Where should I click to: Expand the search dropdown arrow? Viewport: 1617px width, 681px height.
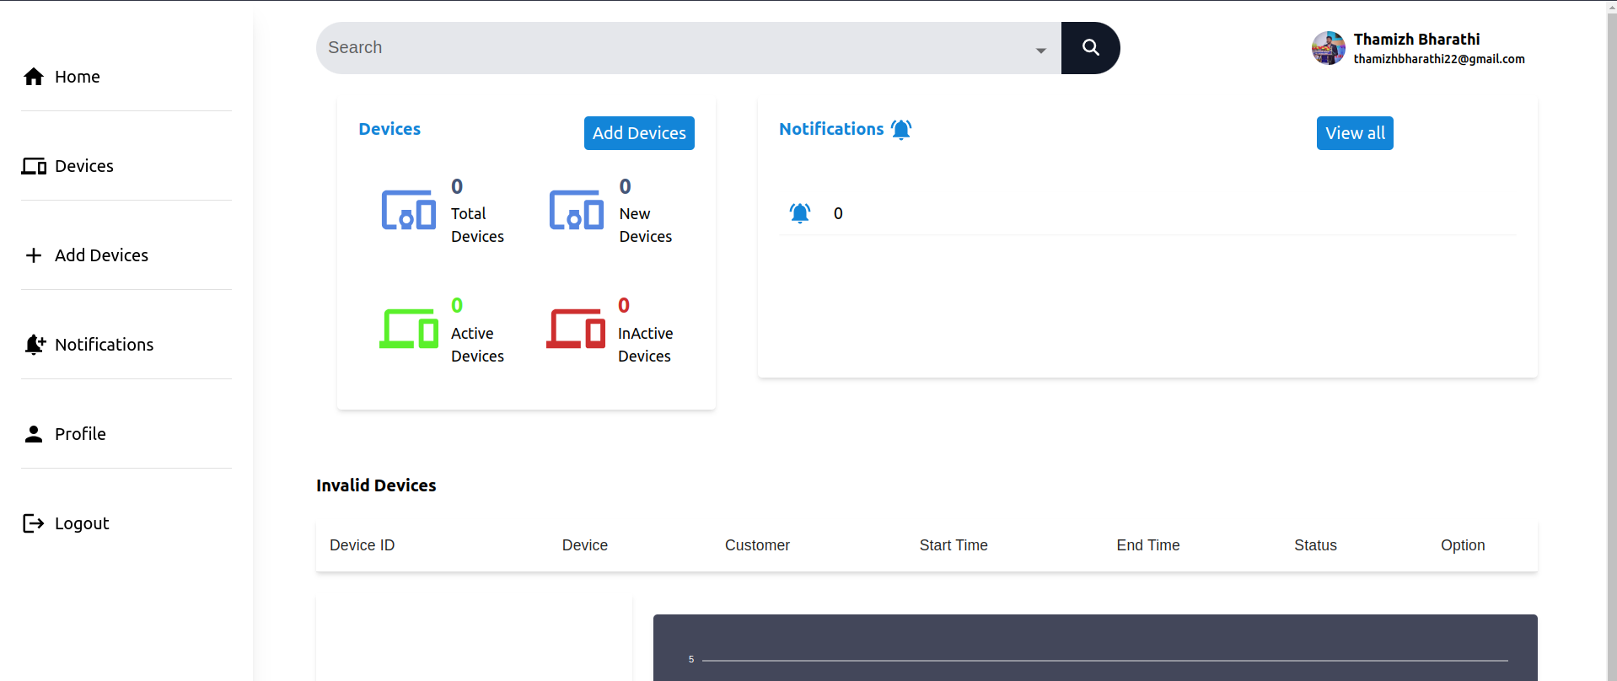pyautogui.click(x=1041, y=51)
